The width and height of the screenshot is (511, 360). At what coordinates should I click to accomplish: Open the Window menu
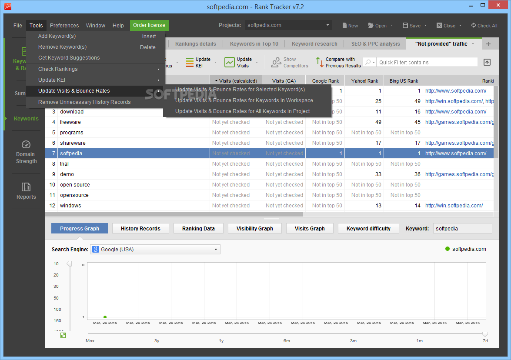tap(96, 25)
